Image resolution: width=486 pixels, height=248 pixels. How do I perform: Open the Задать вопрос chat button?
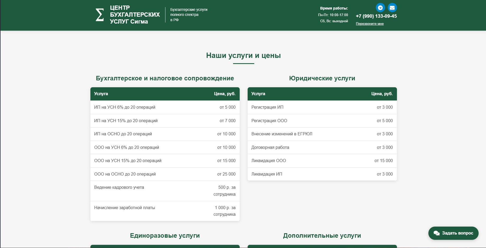pos(453,233)
